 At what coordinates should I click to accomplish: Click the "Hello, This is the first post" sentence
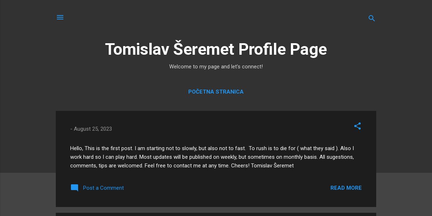coord(102,148)
